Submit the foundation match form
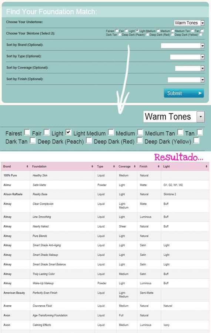The width and height of the screenshot is (211, 333). click(184, 93)
